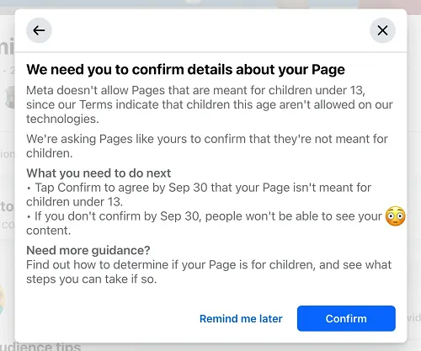The height and width of the screenshot is (351, 421).
Task: Click the "Need more guidance?" subheading
Action: (x=88, y=250)
